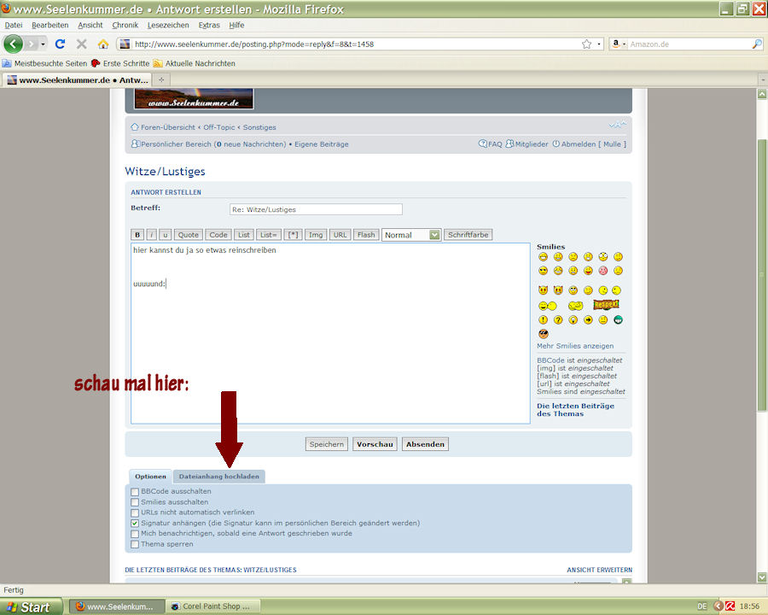Insert the sunglasses smiley at bottom of list

coord(543,334)
